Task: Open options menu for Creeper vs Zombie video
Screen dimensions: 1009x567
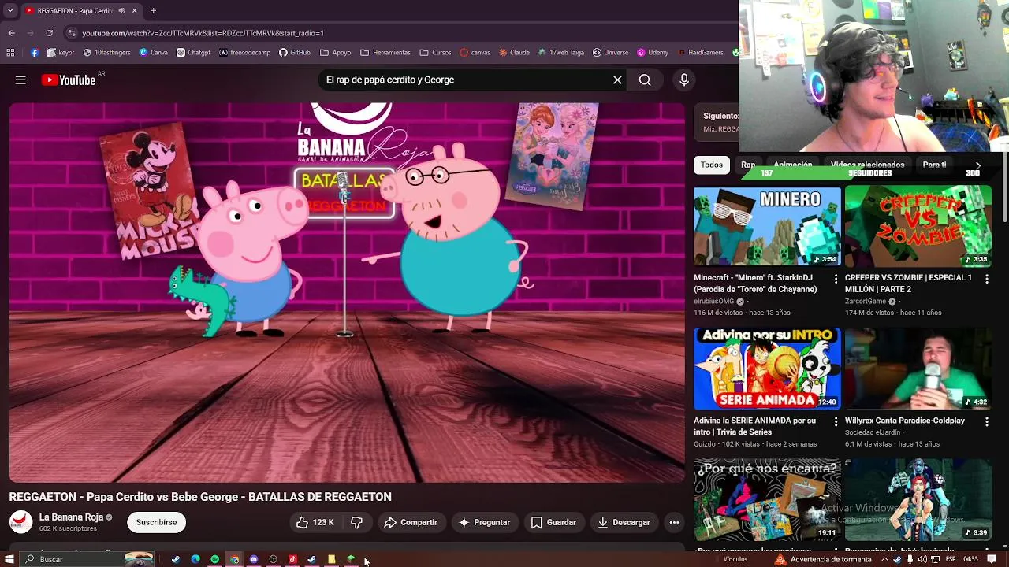Action: click(x=986, y=279)
